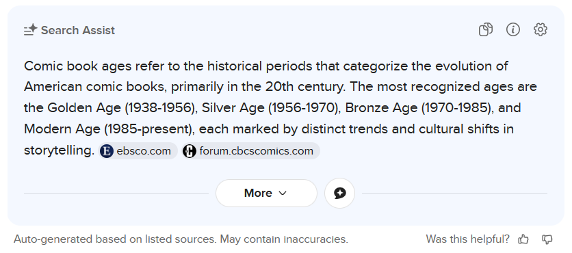
Task: Give thumbs up for helpful answer
Action: tap(523, 239)
